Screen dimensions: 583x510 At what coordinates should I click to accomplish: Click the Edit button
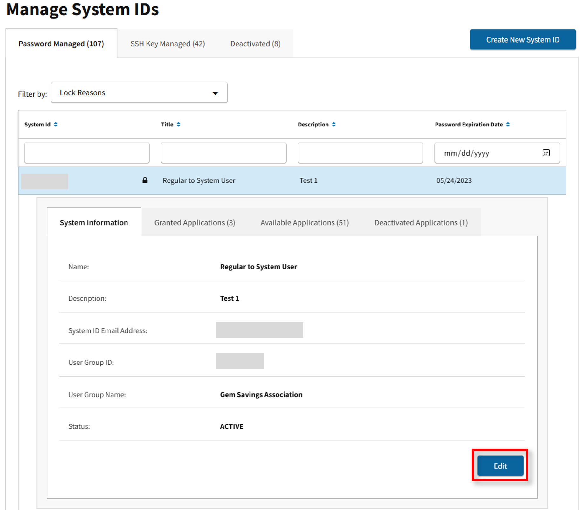500,466
